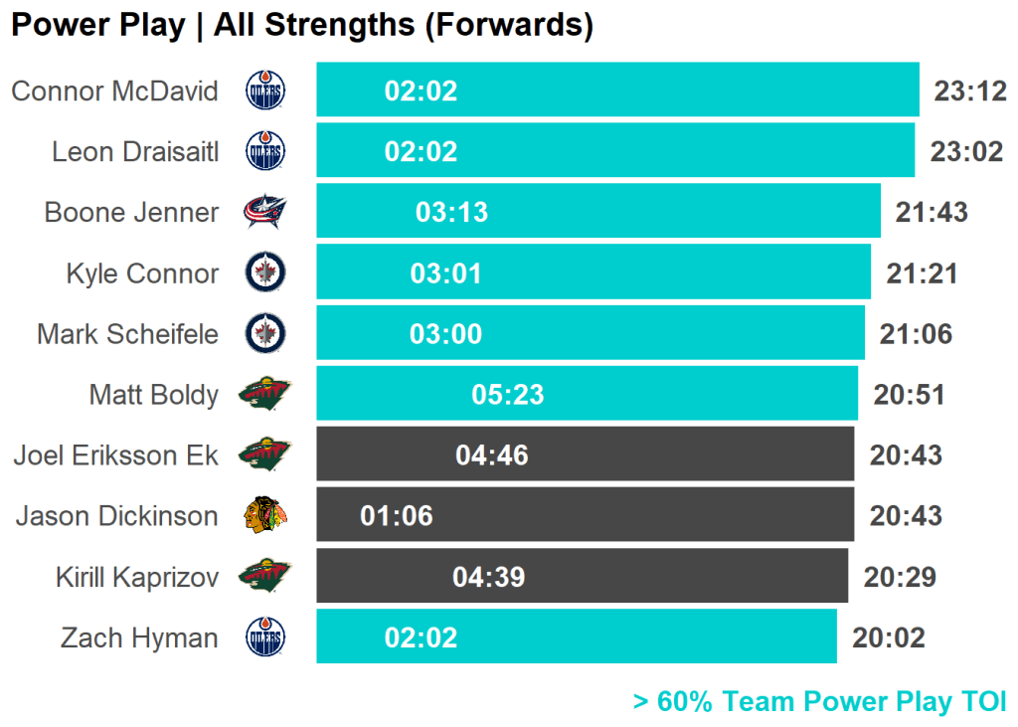Click the Jets logo next to Kyle Connor
Screen dimensions: 1018x727
coord(265,273)
